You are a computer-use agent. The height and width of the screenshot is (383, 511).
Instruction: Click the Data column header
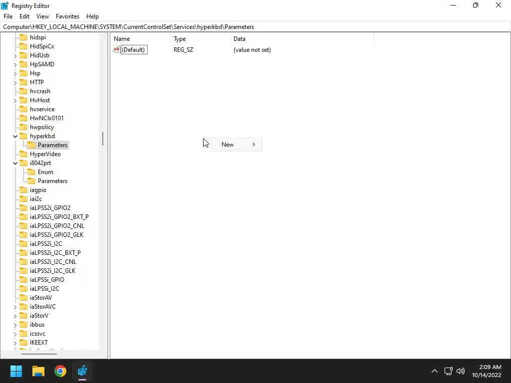coord(302,39)
